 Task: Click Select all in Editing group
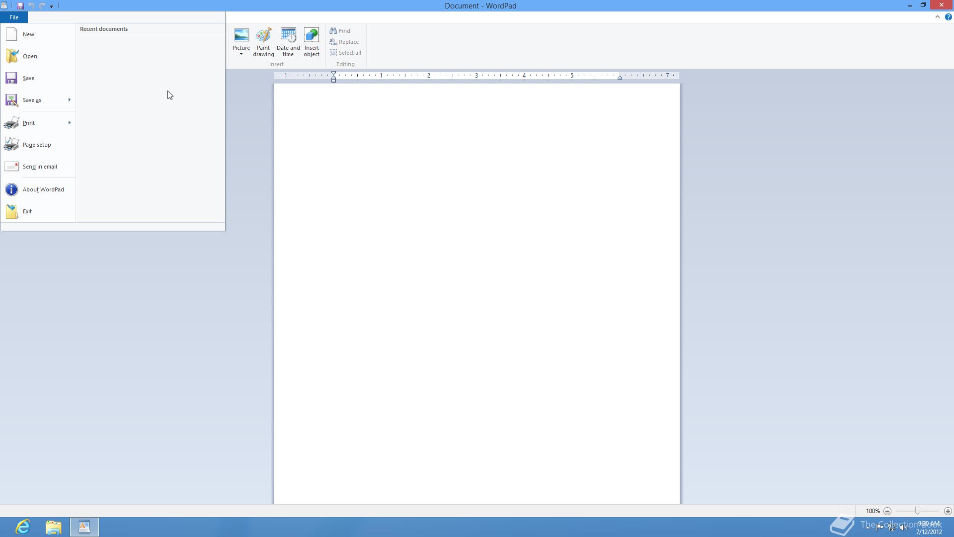[345, 53]
